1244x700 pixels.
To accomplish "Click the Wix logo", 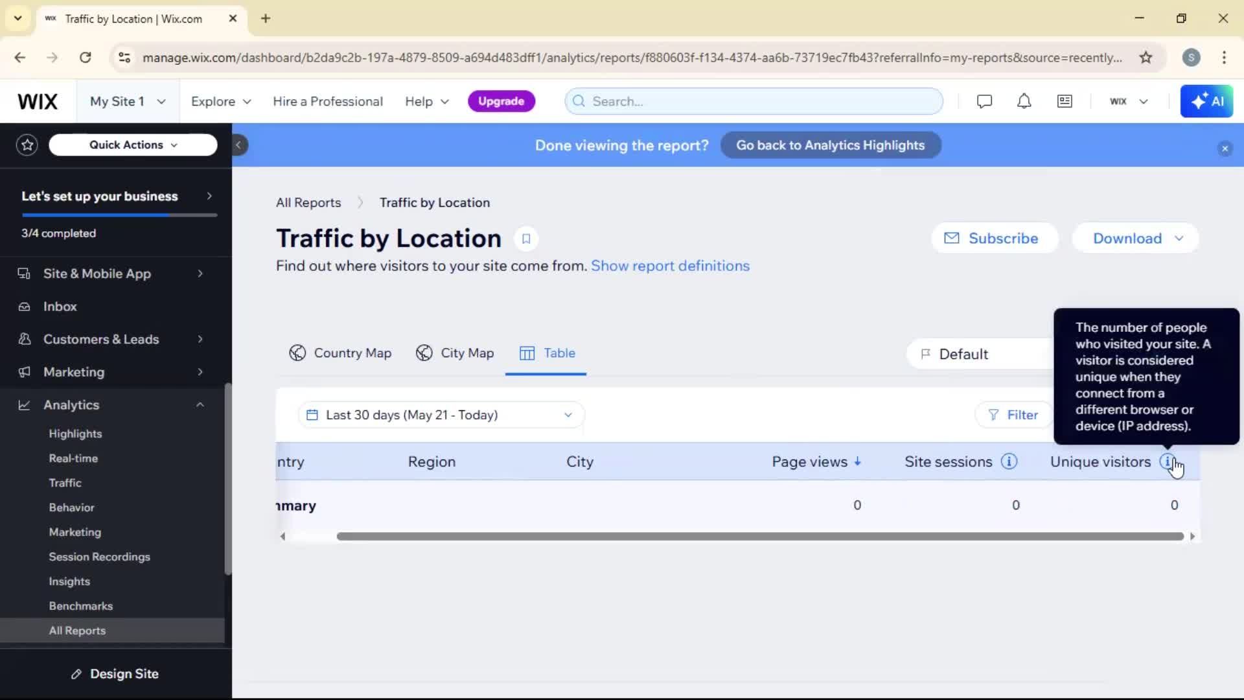I will pyautogui.click(x=38, y=101).
